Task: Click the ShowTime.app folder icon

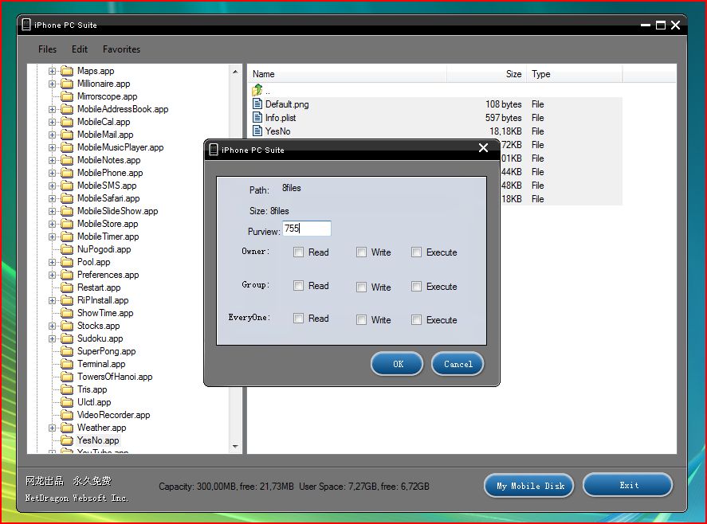Action: tap(67, 313)
